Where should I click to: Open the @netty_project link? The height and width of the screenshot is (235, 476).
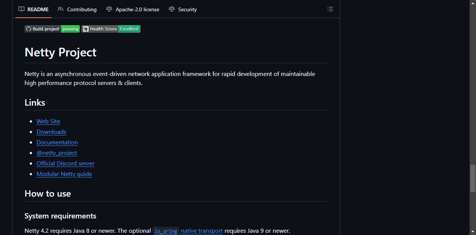(57, 153)
